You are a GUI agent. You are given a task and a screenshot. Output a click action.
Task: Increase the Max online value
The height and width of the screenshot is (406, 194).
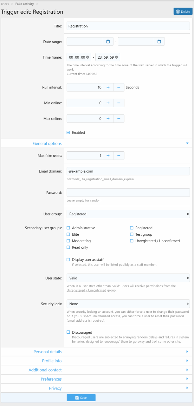coord(108,118)
